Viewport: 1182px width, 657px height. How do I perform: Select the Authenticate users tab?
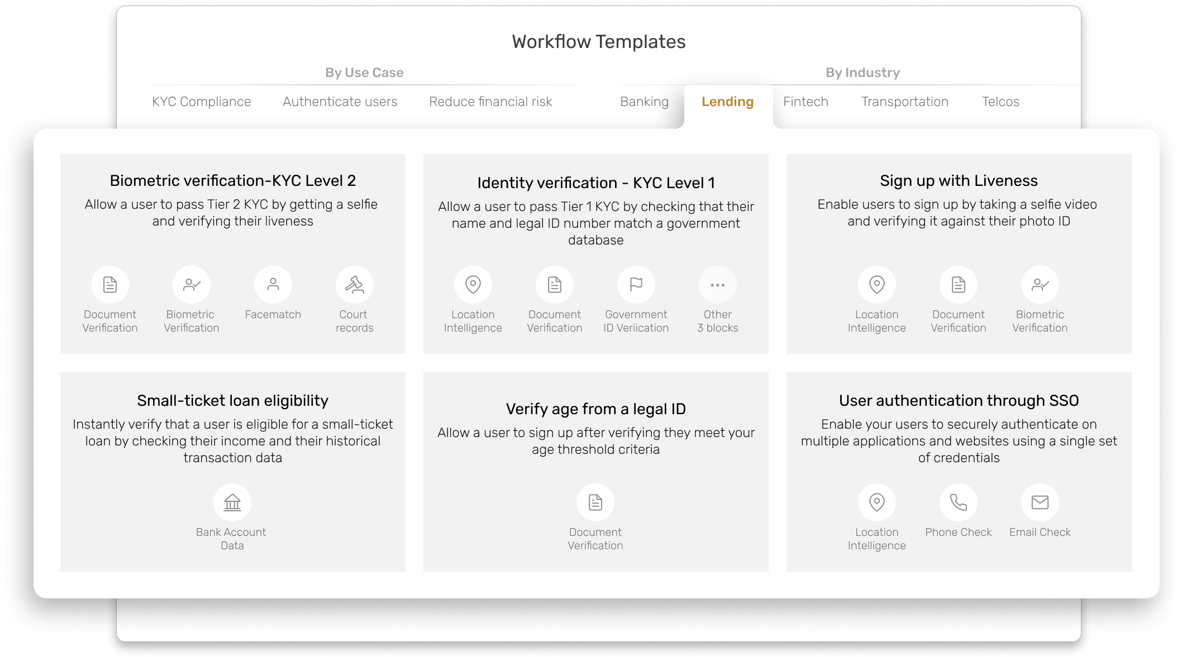click(x=340, y=102)
